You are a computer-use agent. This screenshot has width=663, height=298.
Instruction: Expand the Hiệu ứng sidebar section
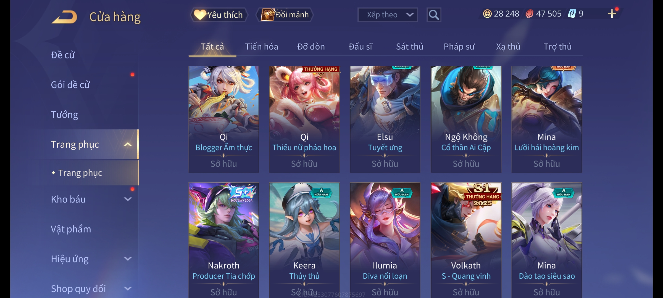pyautogui.click(x=128, y=259)
